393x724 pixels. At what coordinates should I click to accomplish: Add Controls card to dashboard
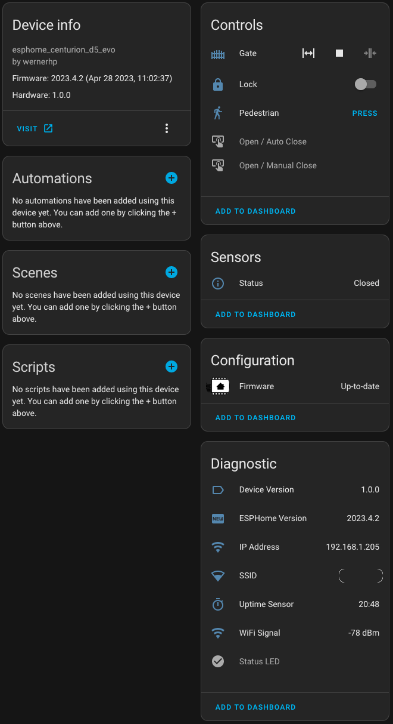[x=255, y=211]
